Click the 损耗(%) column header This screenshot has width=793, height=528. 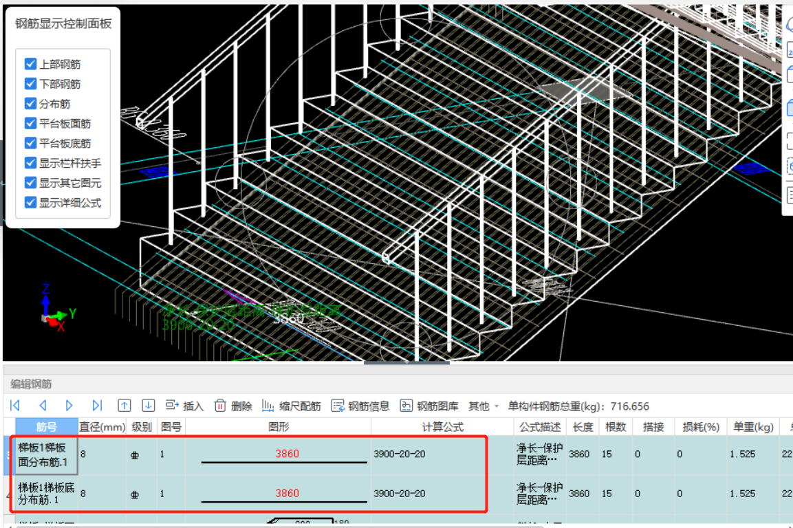click(700, 427)
